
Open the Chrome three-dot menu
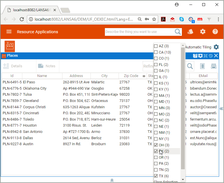click(218, 19)
